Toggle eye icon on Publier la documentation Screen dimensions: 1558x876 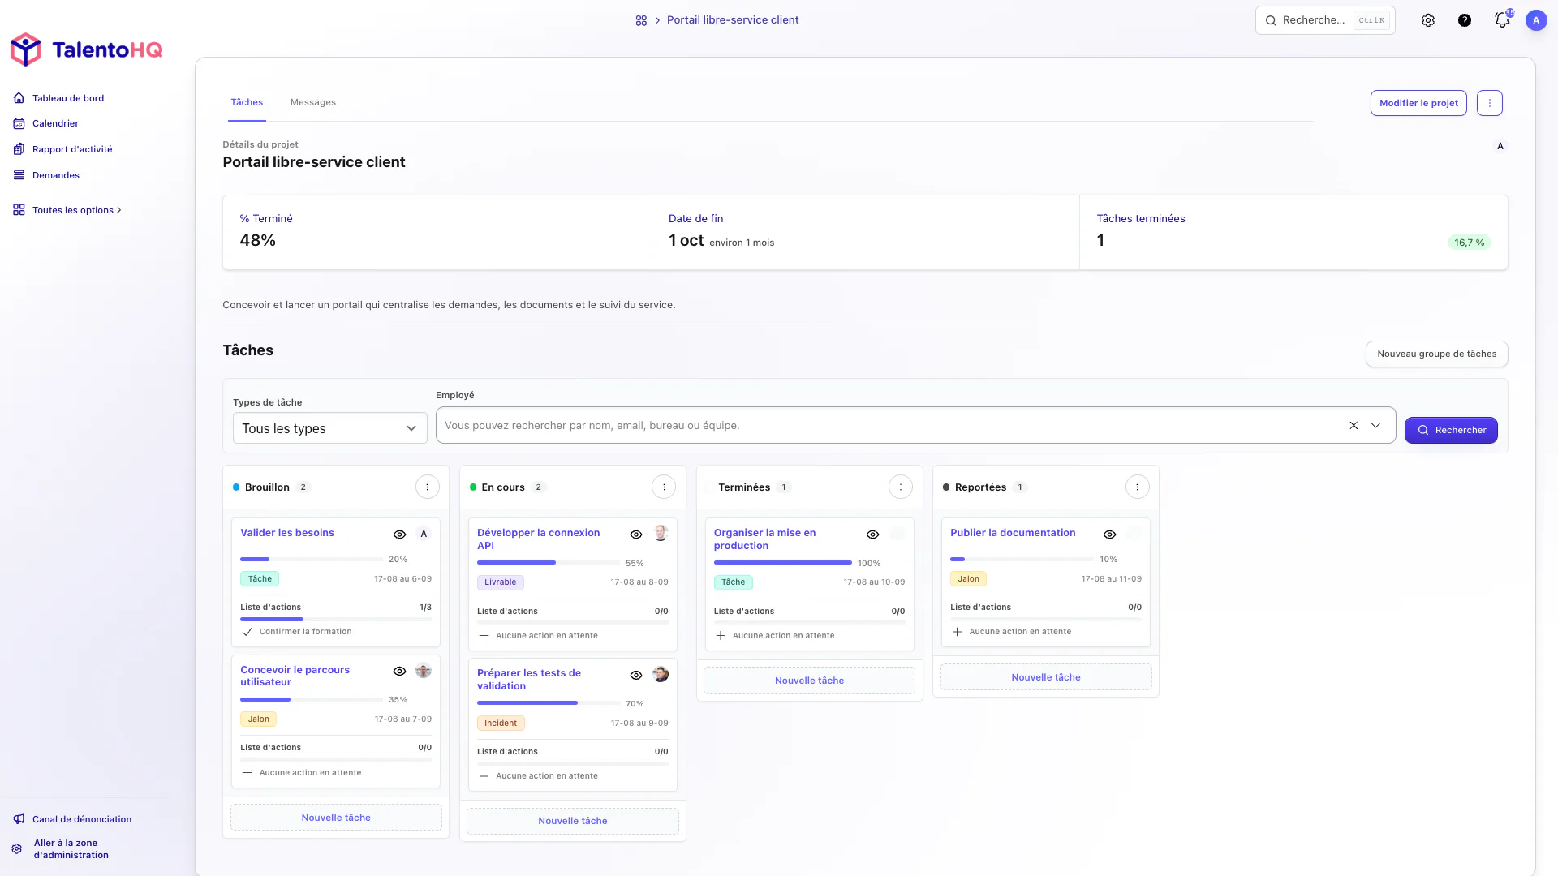point(1109,535)
